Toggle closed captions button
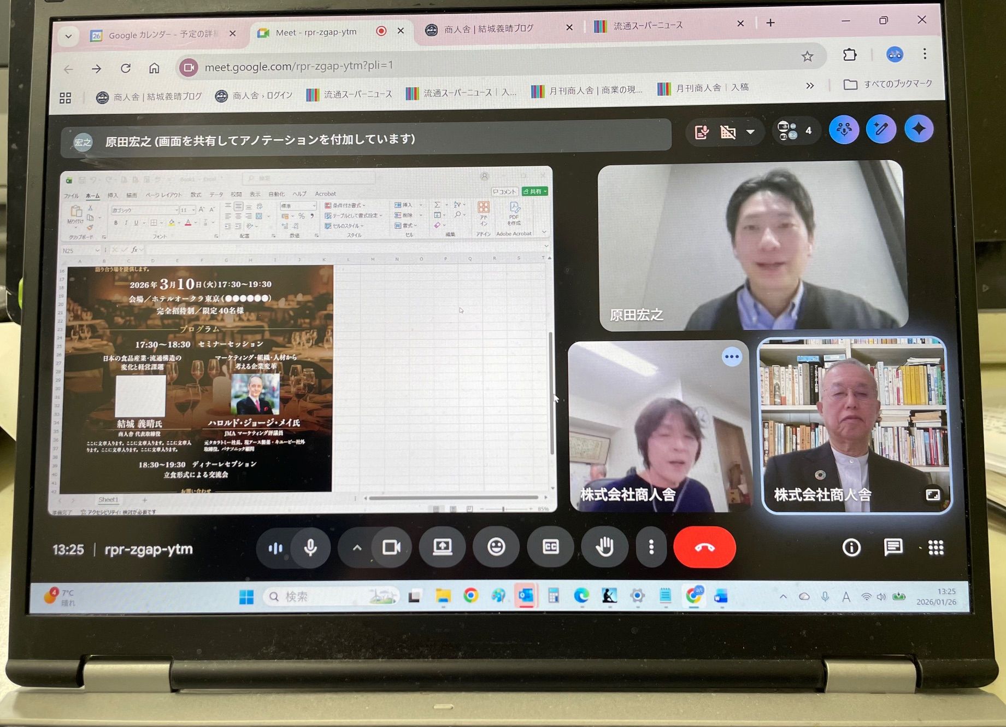The image size is (1006, 727). [550, 547]
